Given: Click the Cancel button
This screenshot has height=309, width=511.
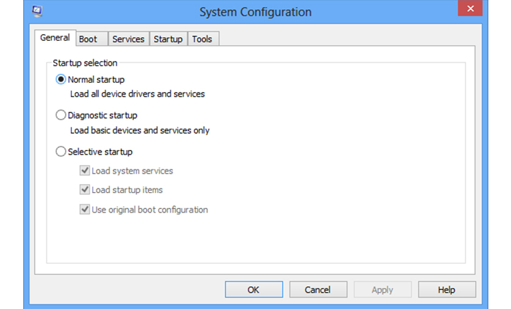Looking at the screenshot, I should click(x=317, y=289).
